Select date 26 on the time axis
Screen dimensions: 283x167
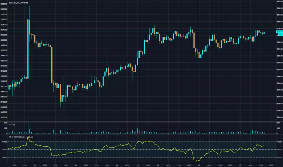pos(199,165)
